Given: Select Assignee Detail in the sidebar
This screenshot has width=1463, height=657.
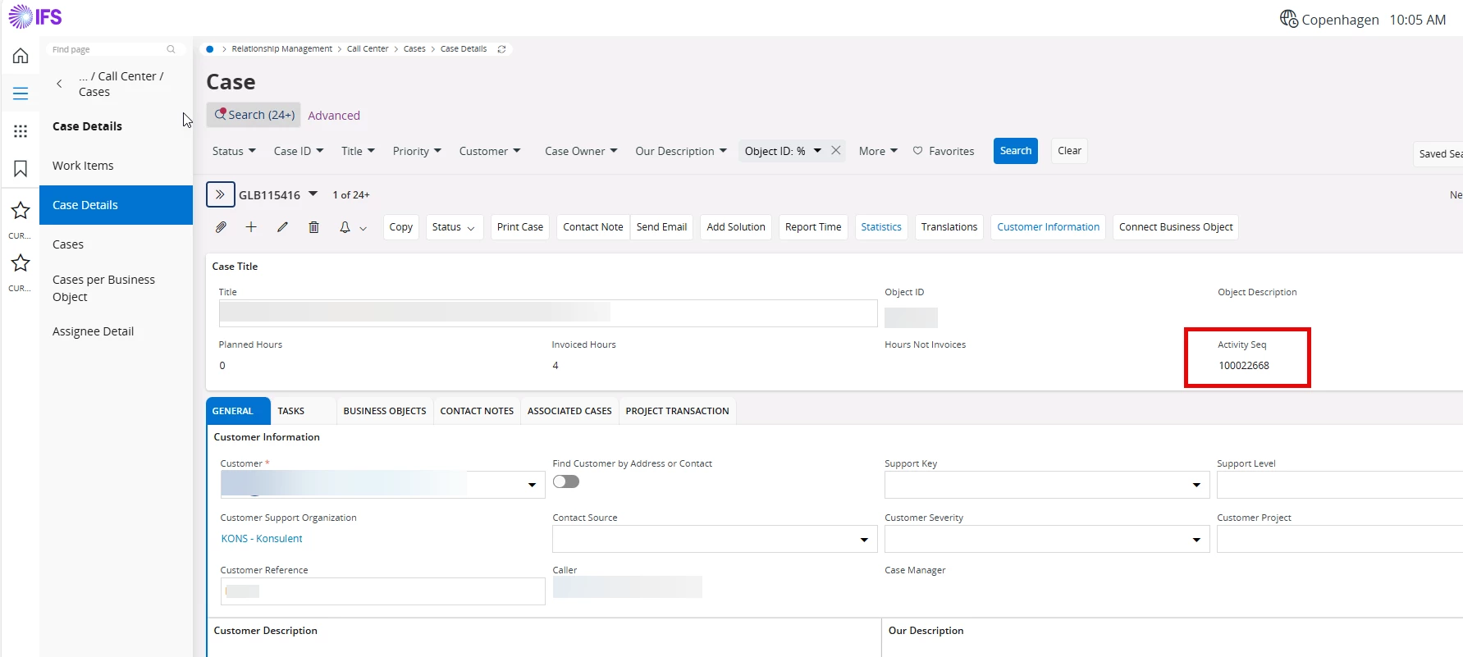Looking at the screenshot, I should click(x=116, y=331).
